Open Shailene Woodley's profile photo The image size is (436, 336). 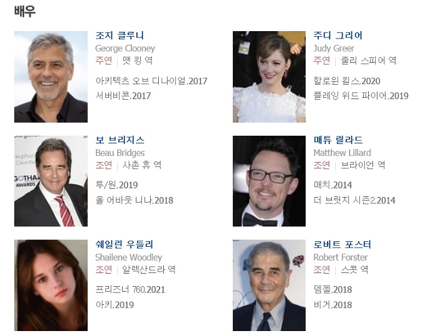pyautogui.click(x=51, y=286)
